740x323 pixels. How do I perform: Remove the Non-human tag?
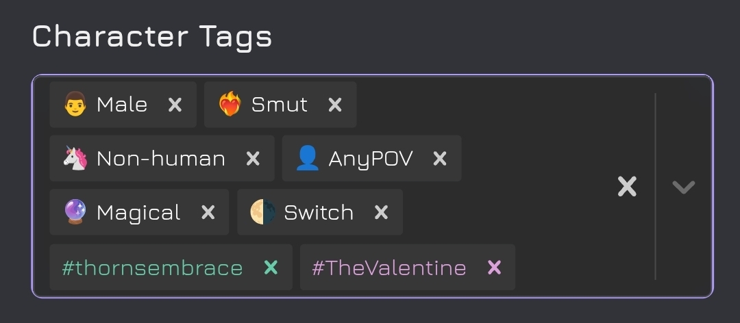[x=253, y=159]
